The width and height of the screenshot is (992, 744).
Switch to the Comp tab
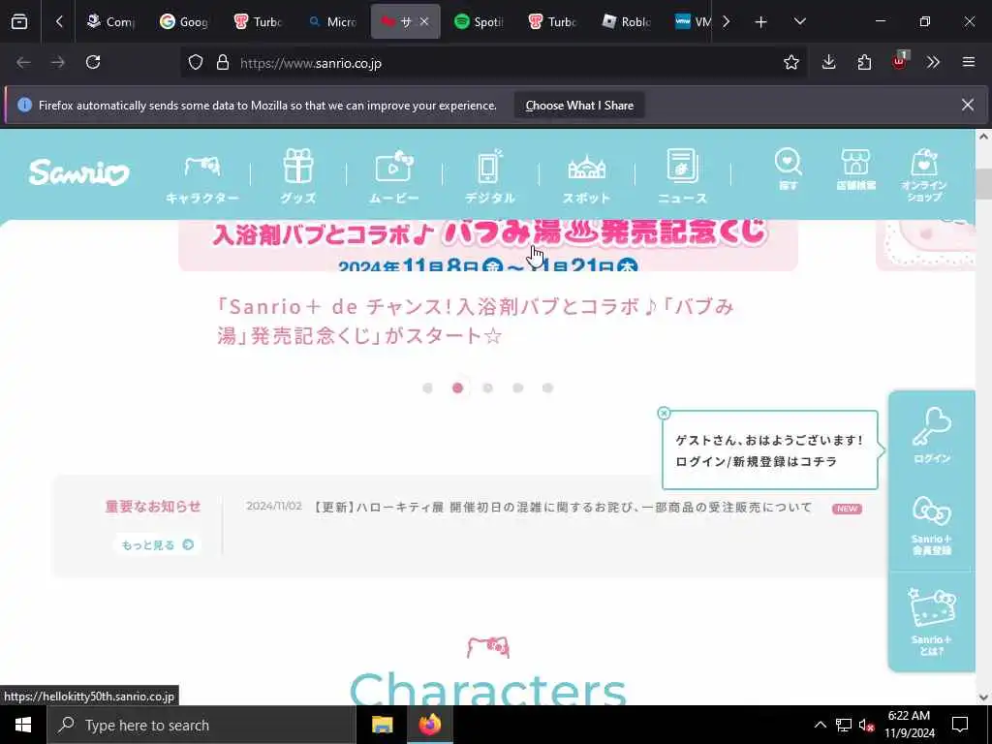pyautogui.click(x=110, y=21)
